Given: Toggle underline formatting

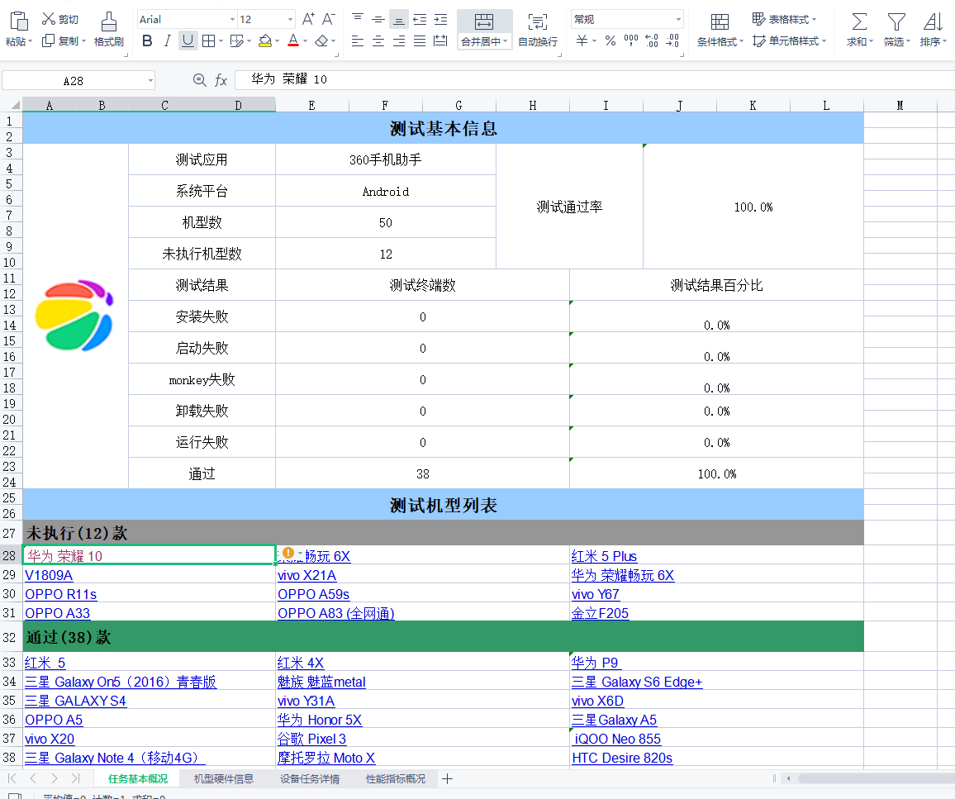Looking at the screenshot, I should click(x=188, y=40).
